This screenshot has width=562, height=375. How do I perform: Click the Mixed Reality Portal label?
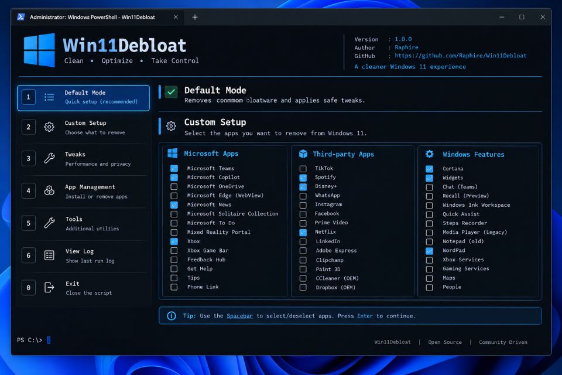(218, 232)
